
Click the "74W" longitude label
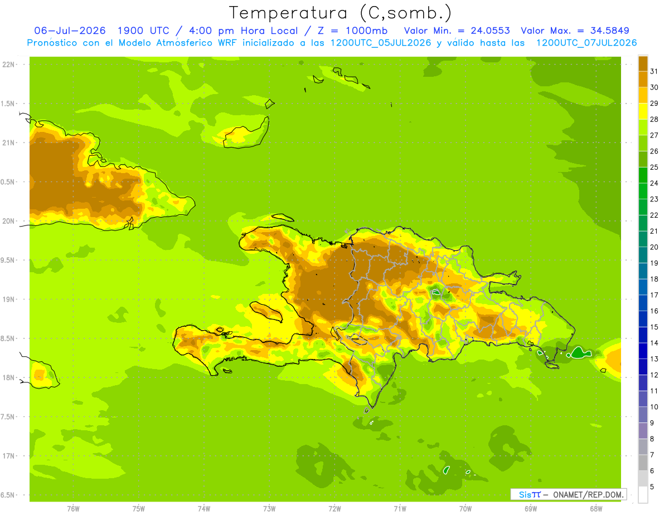coord(204,509)
